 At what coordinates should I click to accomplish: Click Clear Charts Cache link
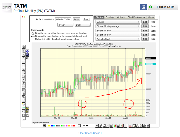tap(89, 133)
